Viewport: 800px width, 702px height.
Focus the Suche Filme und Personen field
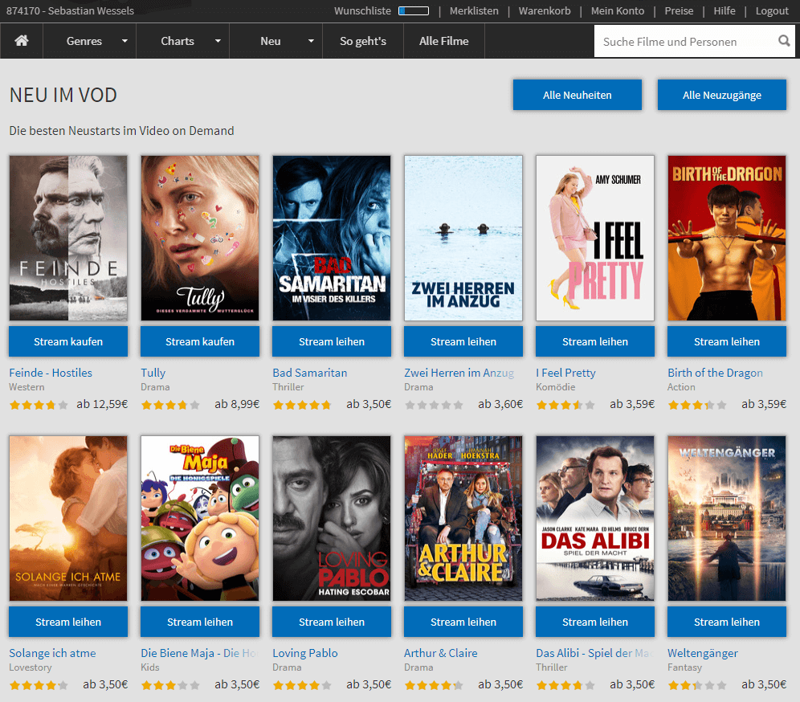[x=686, y=41]
